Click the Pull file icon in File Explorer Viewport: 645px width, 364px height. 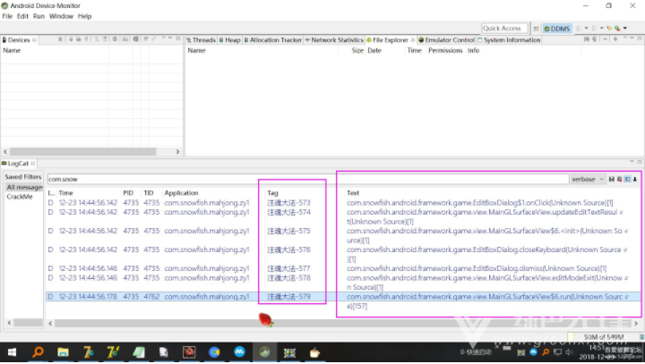(587, 39)
